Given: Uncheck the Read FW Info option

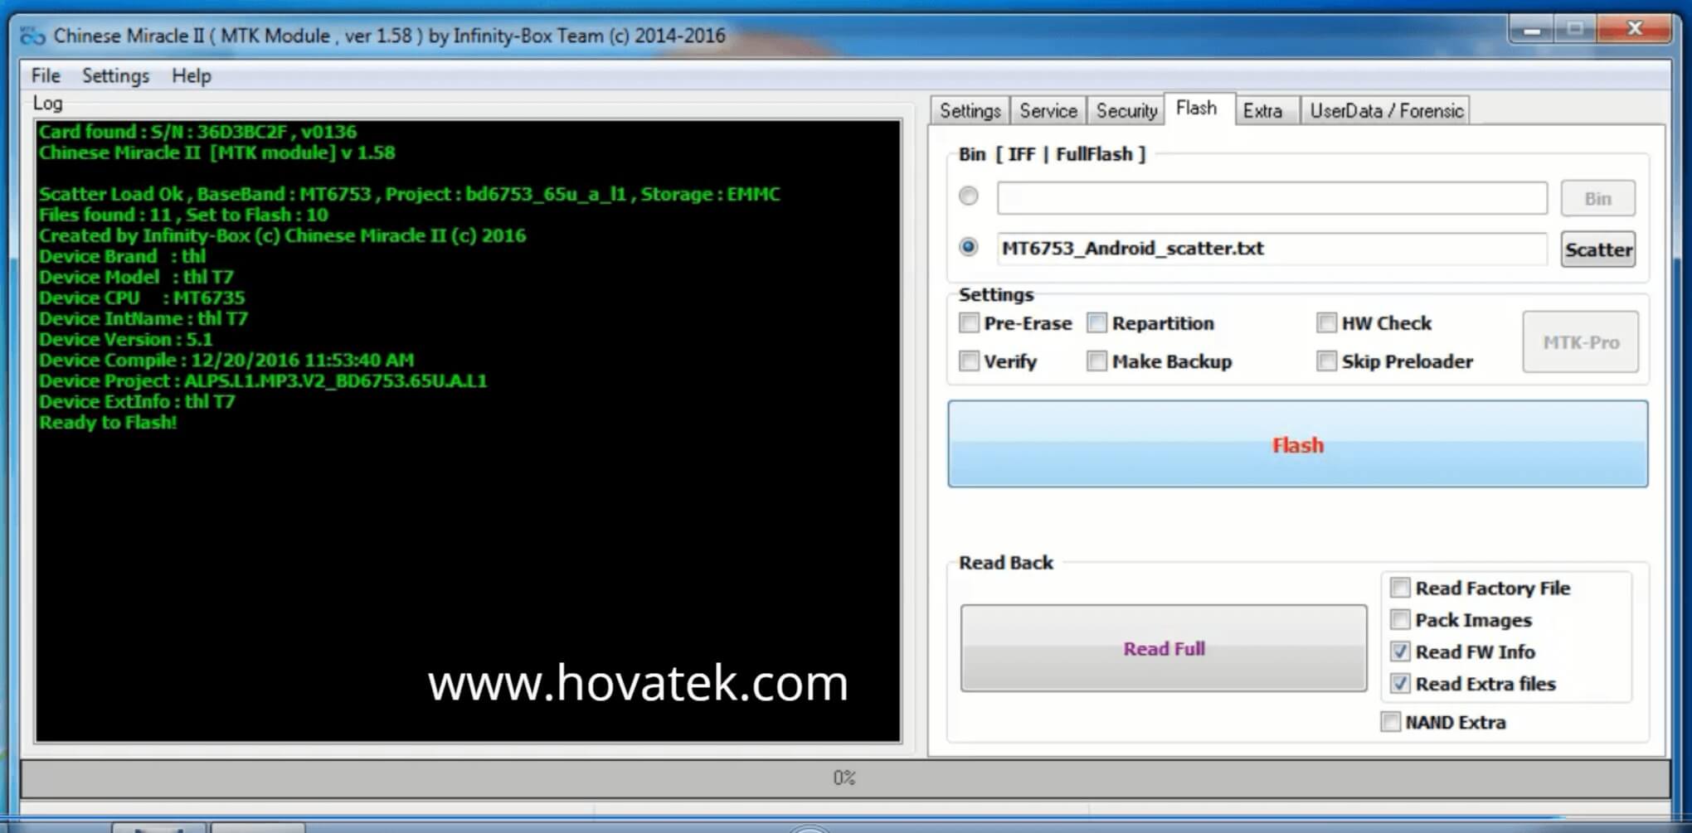Looking at the screenshot, I should tap(1400, 651).
